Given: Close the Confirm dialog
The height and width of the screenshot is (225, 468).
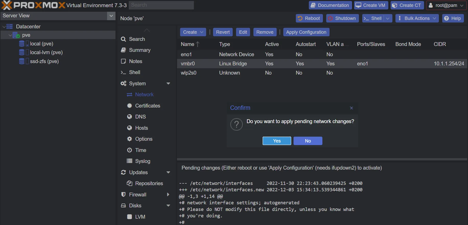Looking at the screenshot, I should (x=352, y=108).
